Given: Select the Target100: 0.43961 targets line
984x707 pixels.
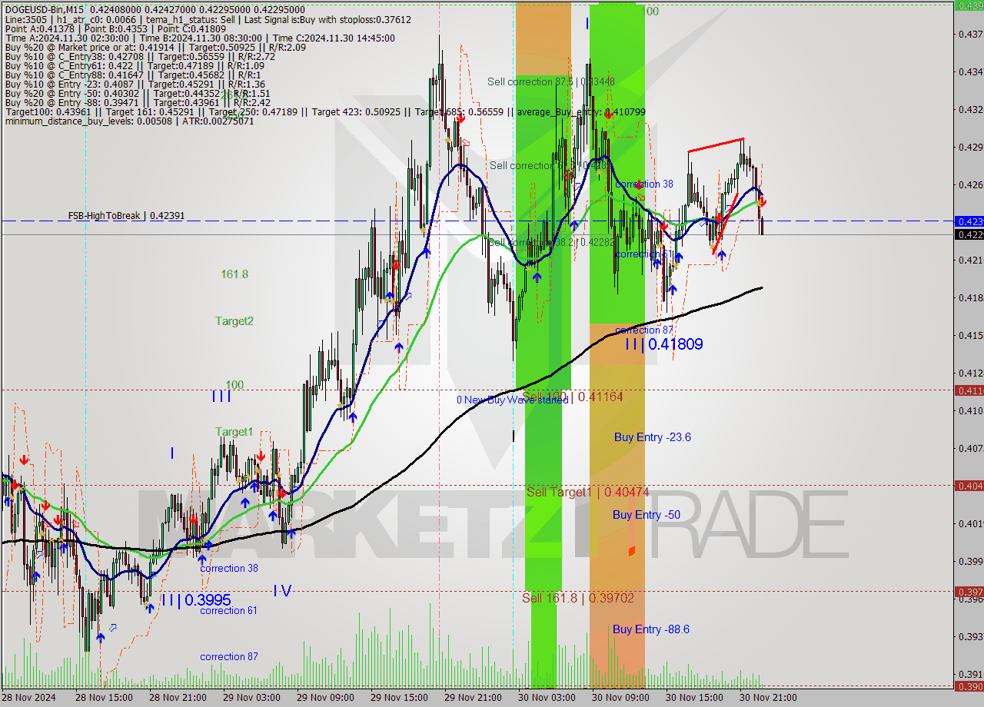Looking at the screenshot, I should (x=324, y=111).
